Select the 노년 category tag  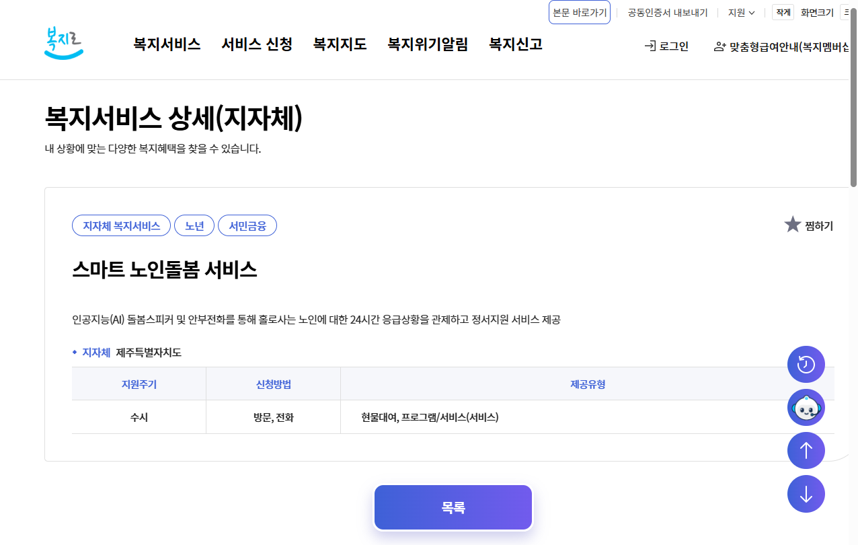pos(194,225)
